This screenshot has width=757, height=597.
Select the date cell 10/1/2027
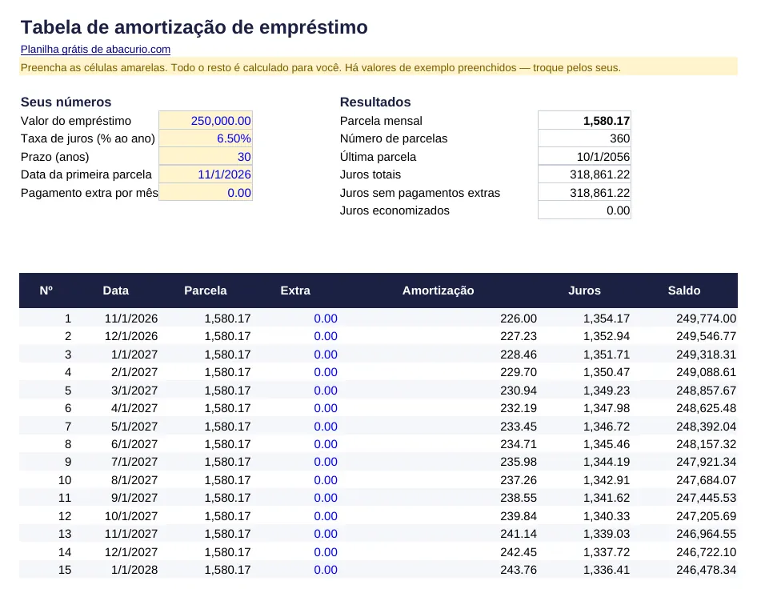click(x=130, y=516)
